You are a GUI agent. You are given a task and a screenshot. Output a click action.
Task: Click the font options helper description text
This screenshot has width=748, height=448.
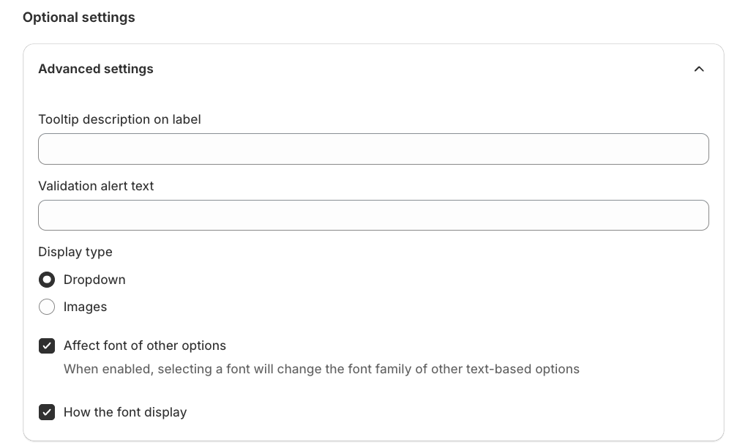pyautogui.click(x=322, y=369)
